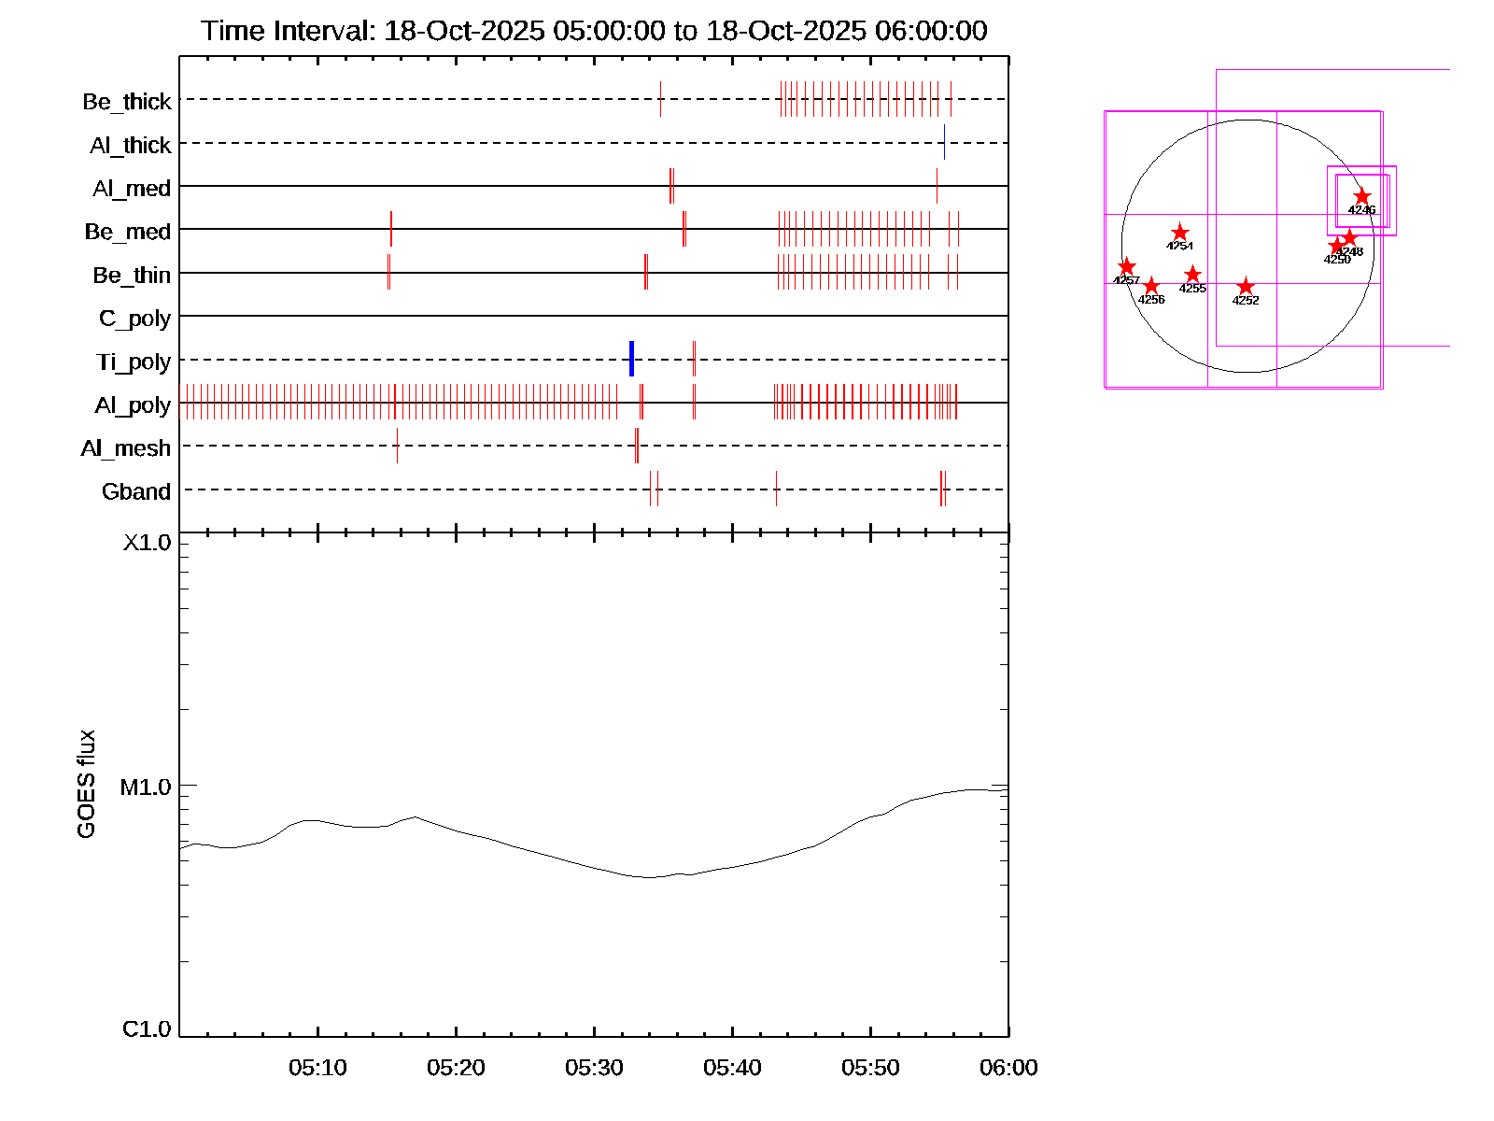This screenshot has width=1494, height=1121.
Task: Click the star marker for region 4246
Action: tap(1361, 197)
